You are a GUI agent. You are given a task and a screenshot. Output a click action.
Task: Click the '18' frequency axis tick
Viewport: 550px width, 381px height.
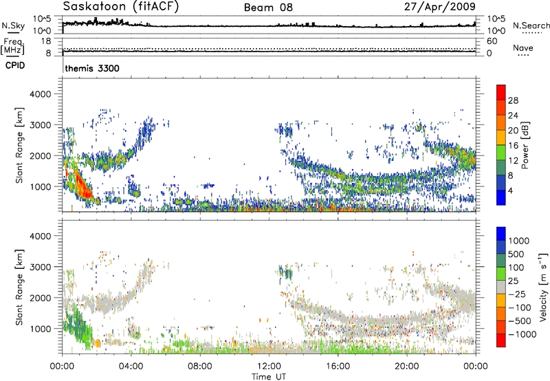(x=46, y=41)
